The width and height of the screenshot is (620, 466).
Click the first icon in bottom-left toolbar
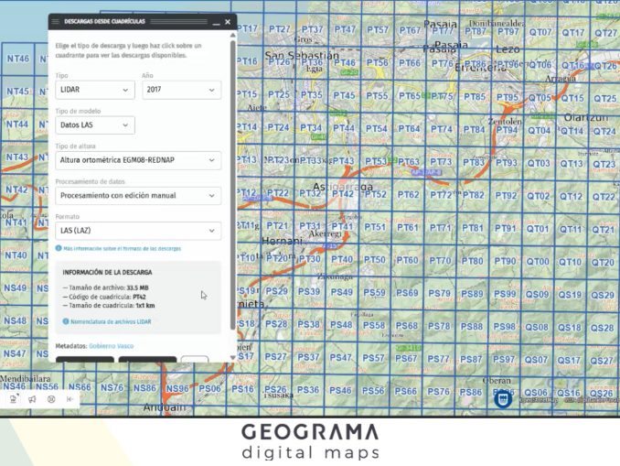(x=14, y=399)
